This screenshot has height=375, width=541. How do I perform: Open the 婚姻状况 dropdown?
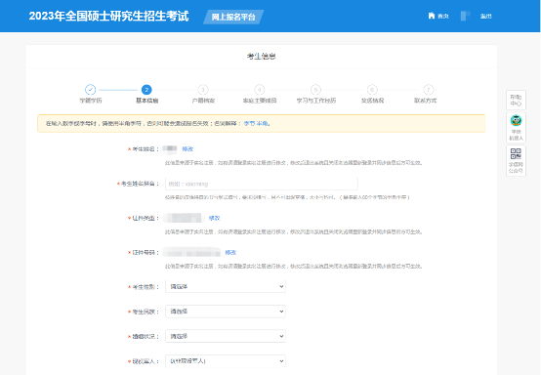(x=226, y=336)
